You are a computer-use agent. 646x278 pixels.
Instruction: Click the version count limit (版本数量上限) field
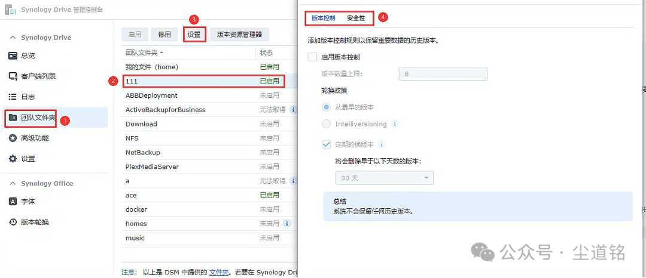(443, 74)
